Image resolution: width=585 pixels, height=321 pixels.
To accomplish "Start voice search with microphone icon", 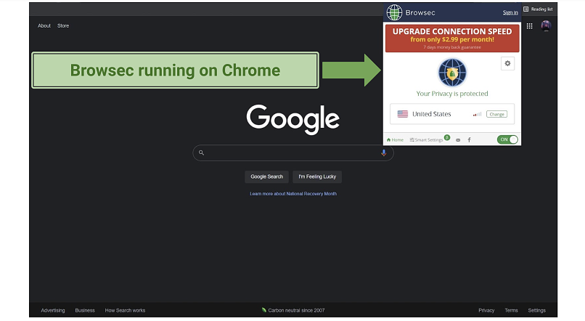I will tap(383, 153).
